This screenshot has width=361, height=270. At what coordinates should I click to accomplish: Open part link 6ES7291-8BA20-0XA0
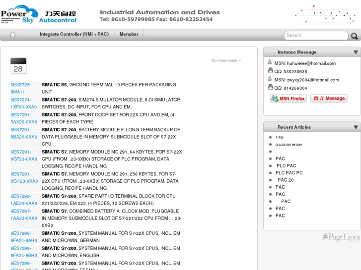[x=24, y=133]
